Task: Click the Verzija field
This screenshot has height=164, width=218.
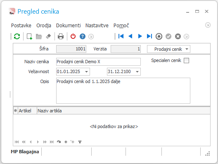Action: click(x=126, y=49)
